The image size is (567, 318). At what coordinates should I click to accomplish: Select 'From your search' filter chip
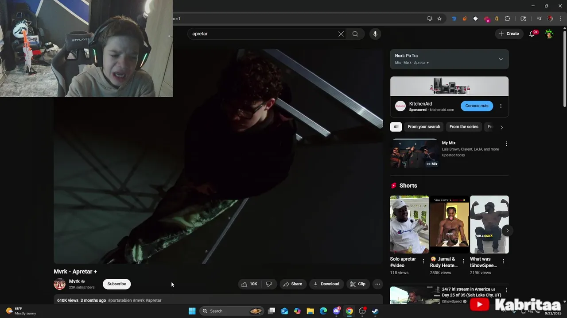coord(424,127)
